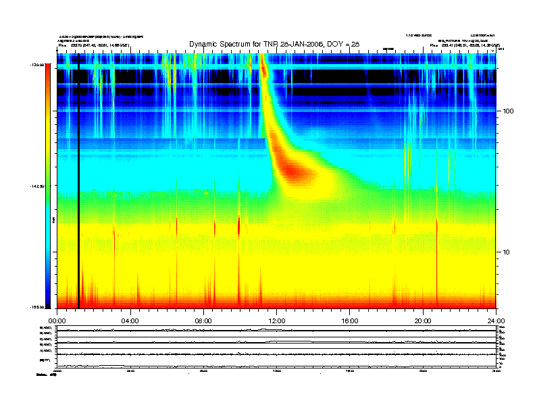Viewport: 535px width, 413px height.
Task: Click the "Re=" position text at upper right
Action: pos(465,45)
